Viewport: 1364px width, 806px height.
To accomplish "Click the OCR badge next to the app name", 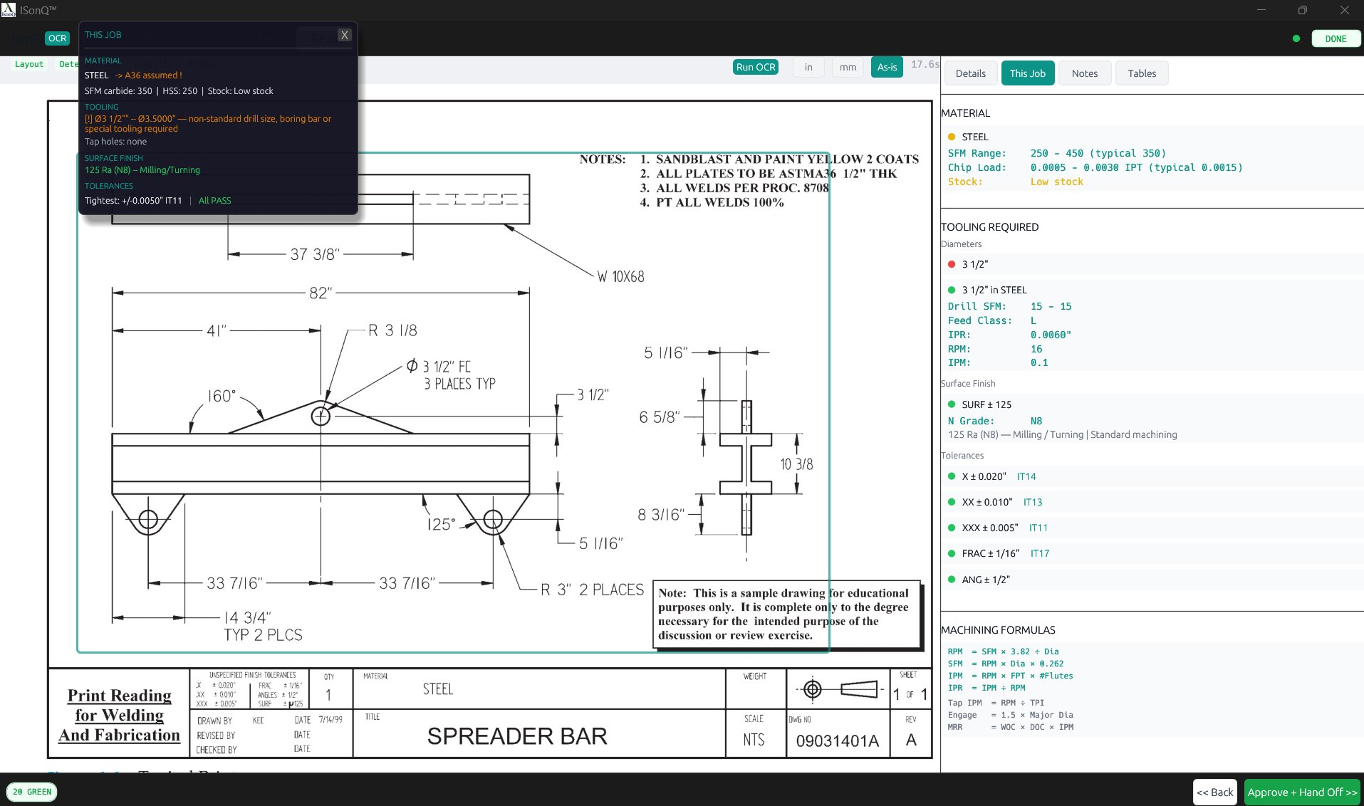I will 58,38.
